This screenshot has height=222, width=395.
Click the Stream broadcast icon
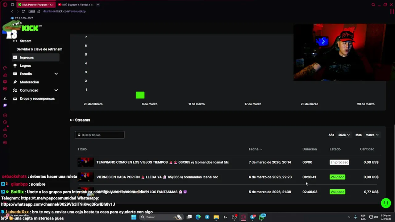[x=15, y=41]
